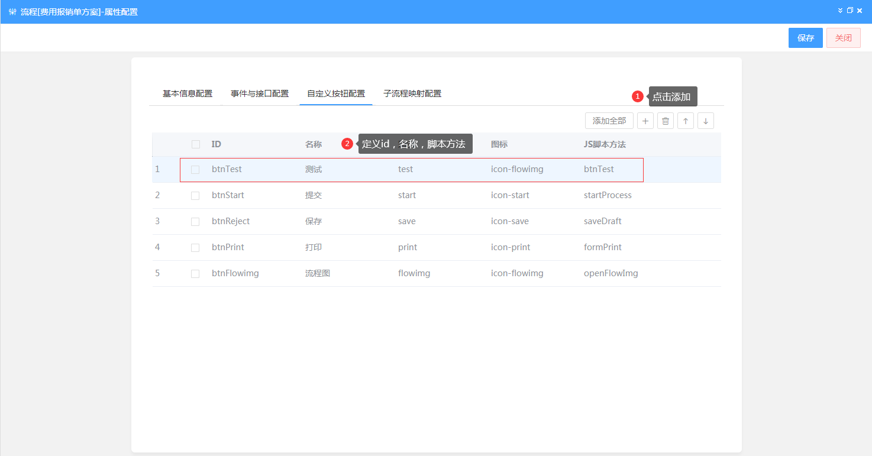Click the ID column header
Screen dimensions: 872x456
coord(217,144)
